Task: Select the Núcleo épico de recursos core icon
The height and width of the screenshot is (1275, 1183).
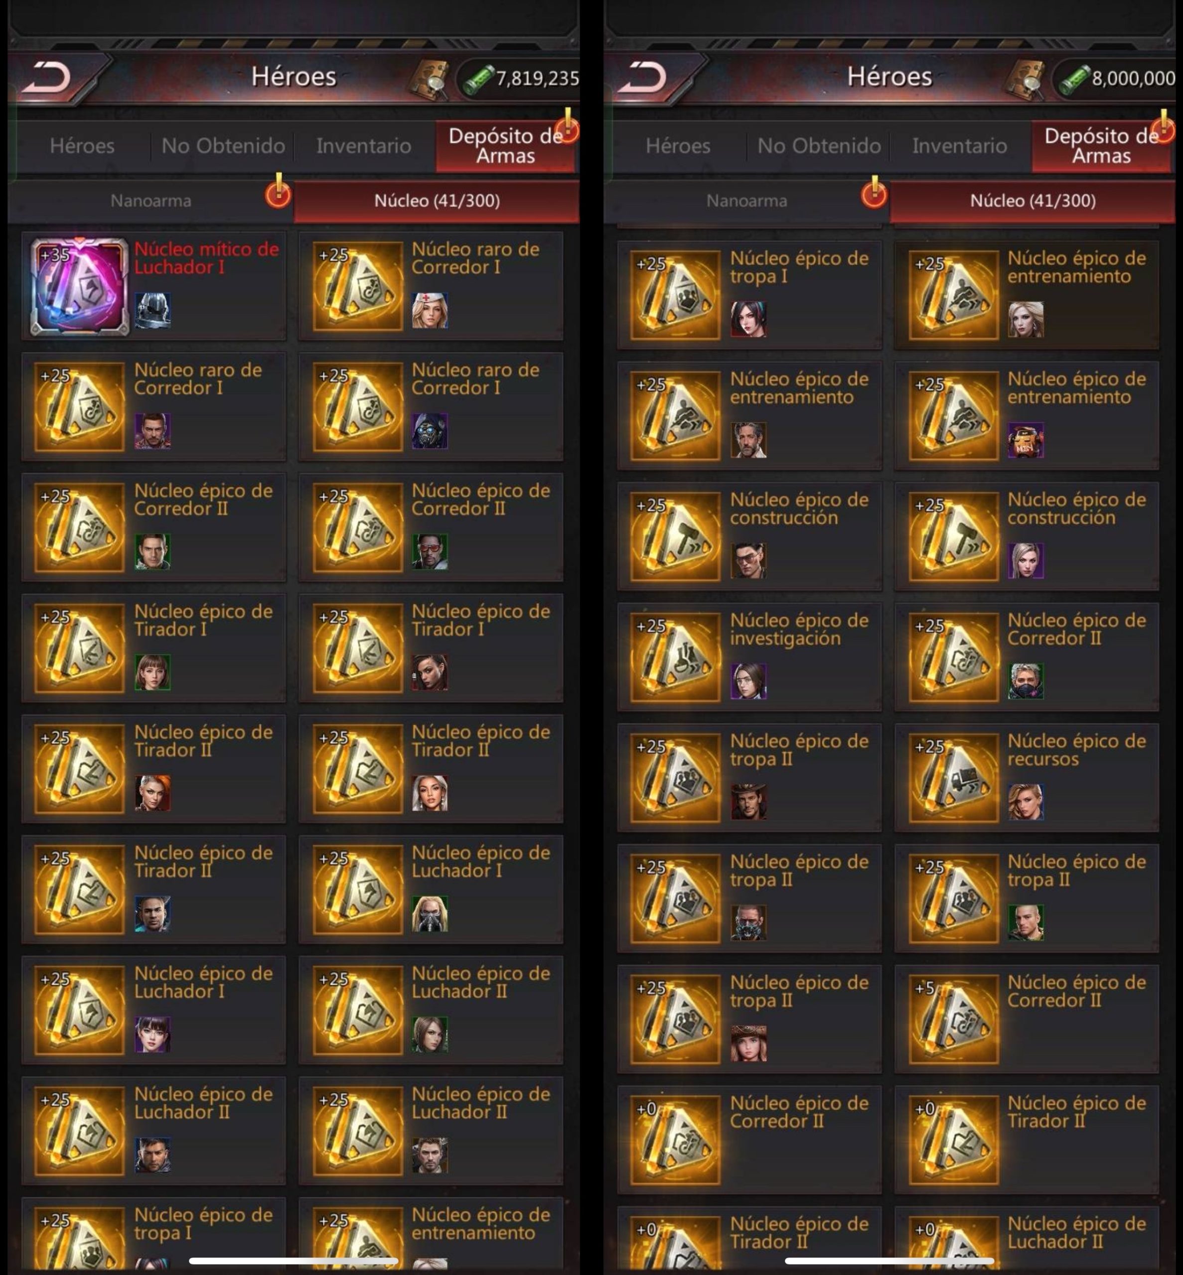Action: 953,777
